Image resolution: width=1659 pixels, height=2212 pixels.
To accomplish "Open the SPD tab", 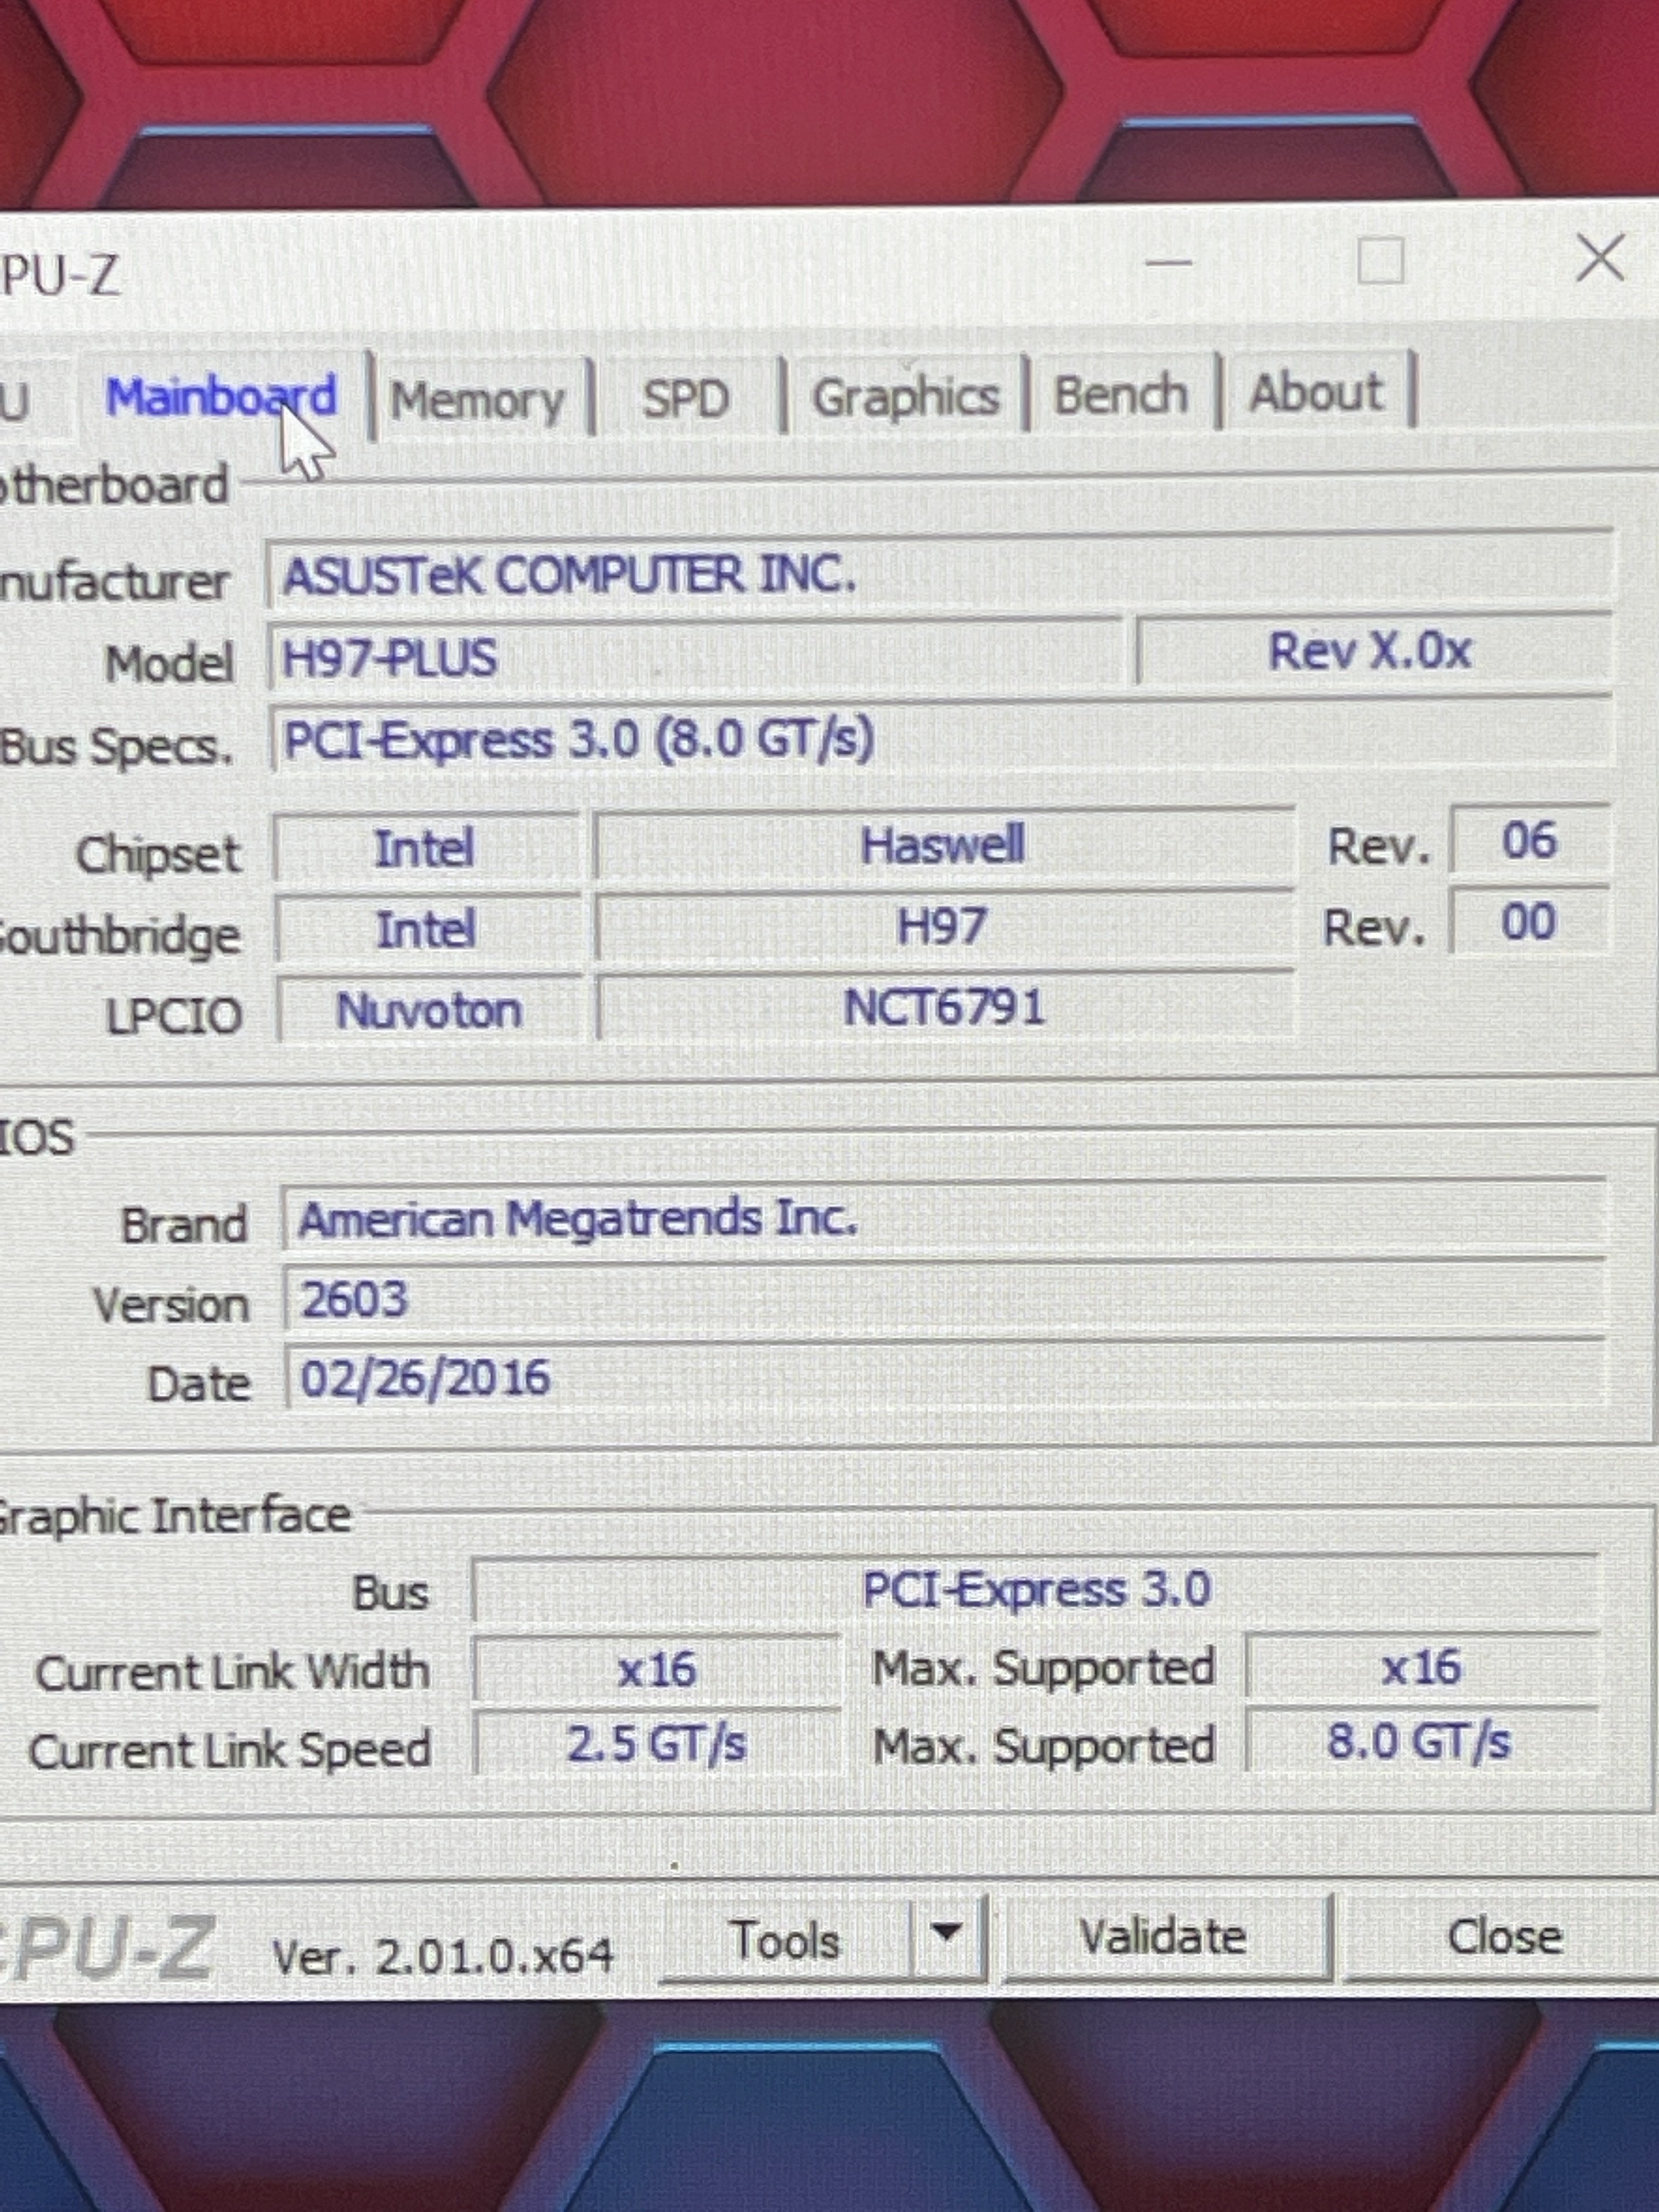I will point(686,399).
